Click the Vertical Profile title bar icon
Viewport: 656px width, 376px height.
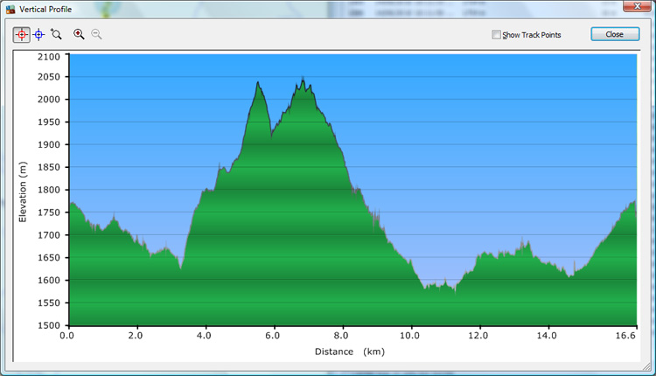10,10
